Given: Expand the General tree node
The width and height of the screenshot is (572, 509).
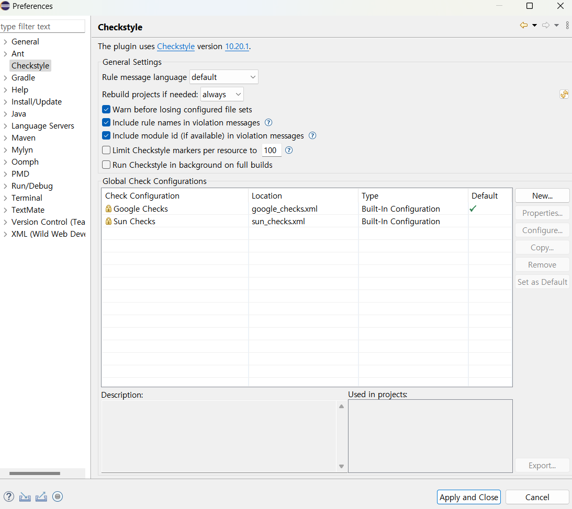Looking at the screenshot, I should 5,41.
